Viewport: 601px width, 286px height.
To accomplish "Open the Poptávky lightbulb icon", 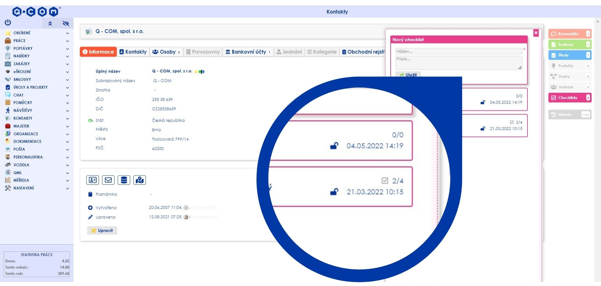I will pyautogui.click(x=8, y=49).
